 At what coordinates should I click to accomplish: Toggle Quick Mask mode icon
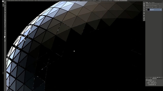[5, 39]
